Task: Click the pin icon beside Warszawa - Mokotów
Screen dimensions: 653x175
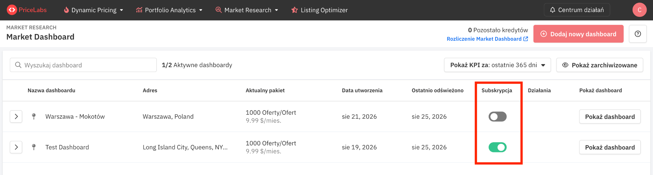Action: pyautogui.click(x=34, y=116)
